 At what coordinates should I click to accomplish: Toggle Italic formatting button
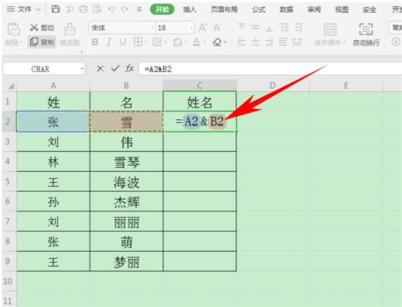coord(109,42)
